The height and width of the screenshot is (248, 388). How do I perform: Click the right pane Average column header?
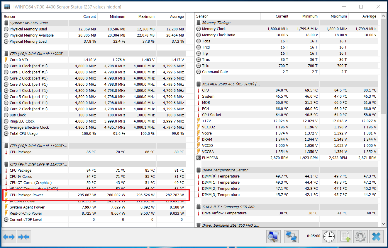[x=363, y=16]
